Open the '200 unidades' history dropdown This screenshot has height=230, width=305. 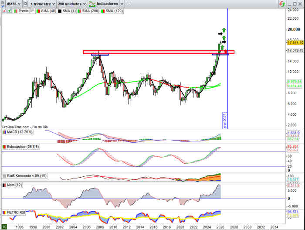coord(71,3)
